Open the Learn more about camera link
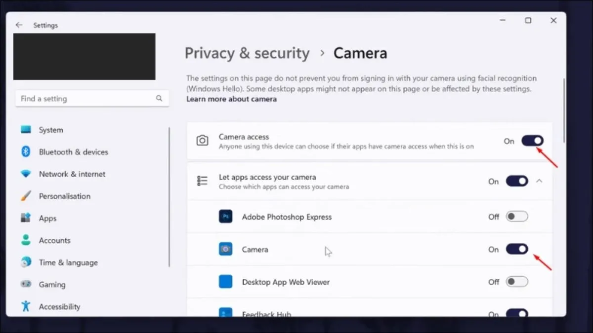The image size is (593, 333). tap(231, 99)
